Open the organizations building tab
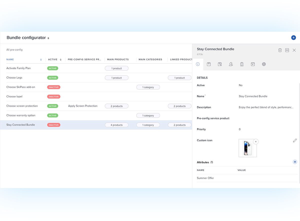This screenshot has width=300, height=221. (x=242, y=64)
